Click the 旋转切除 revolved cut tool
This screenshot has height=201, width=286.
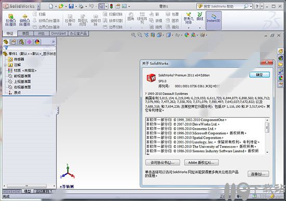point(96,20)
